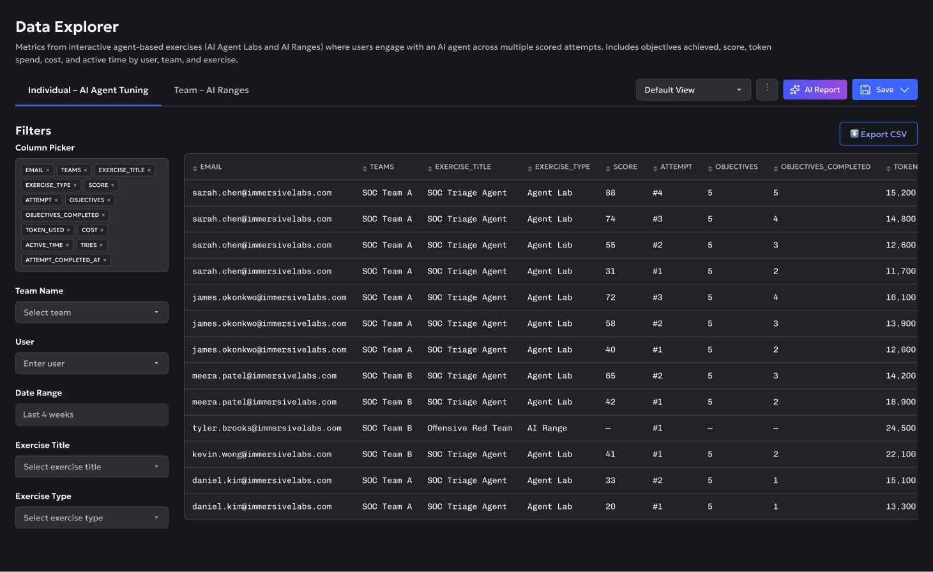The image size is (933, 572).
Task: Click kevin.wong@immersivelabs.com email cell
Action: point(262,455)
